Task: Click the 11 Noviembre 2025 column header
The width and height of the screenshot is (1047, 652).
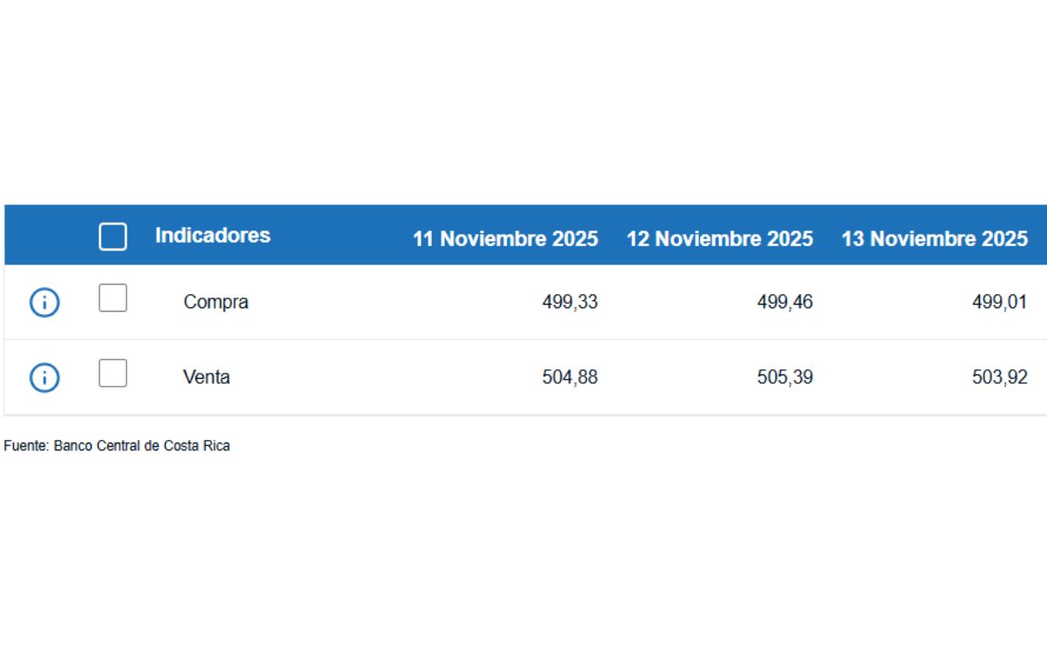Action: pyautogui.click(x=506, y=238)
